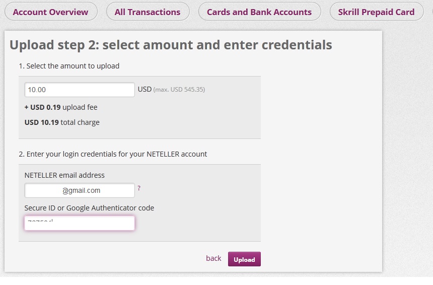Click the max. USD 545.35 limit hint
The height and width of the screenshot is (285, 433).
click(179, 90)
